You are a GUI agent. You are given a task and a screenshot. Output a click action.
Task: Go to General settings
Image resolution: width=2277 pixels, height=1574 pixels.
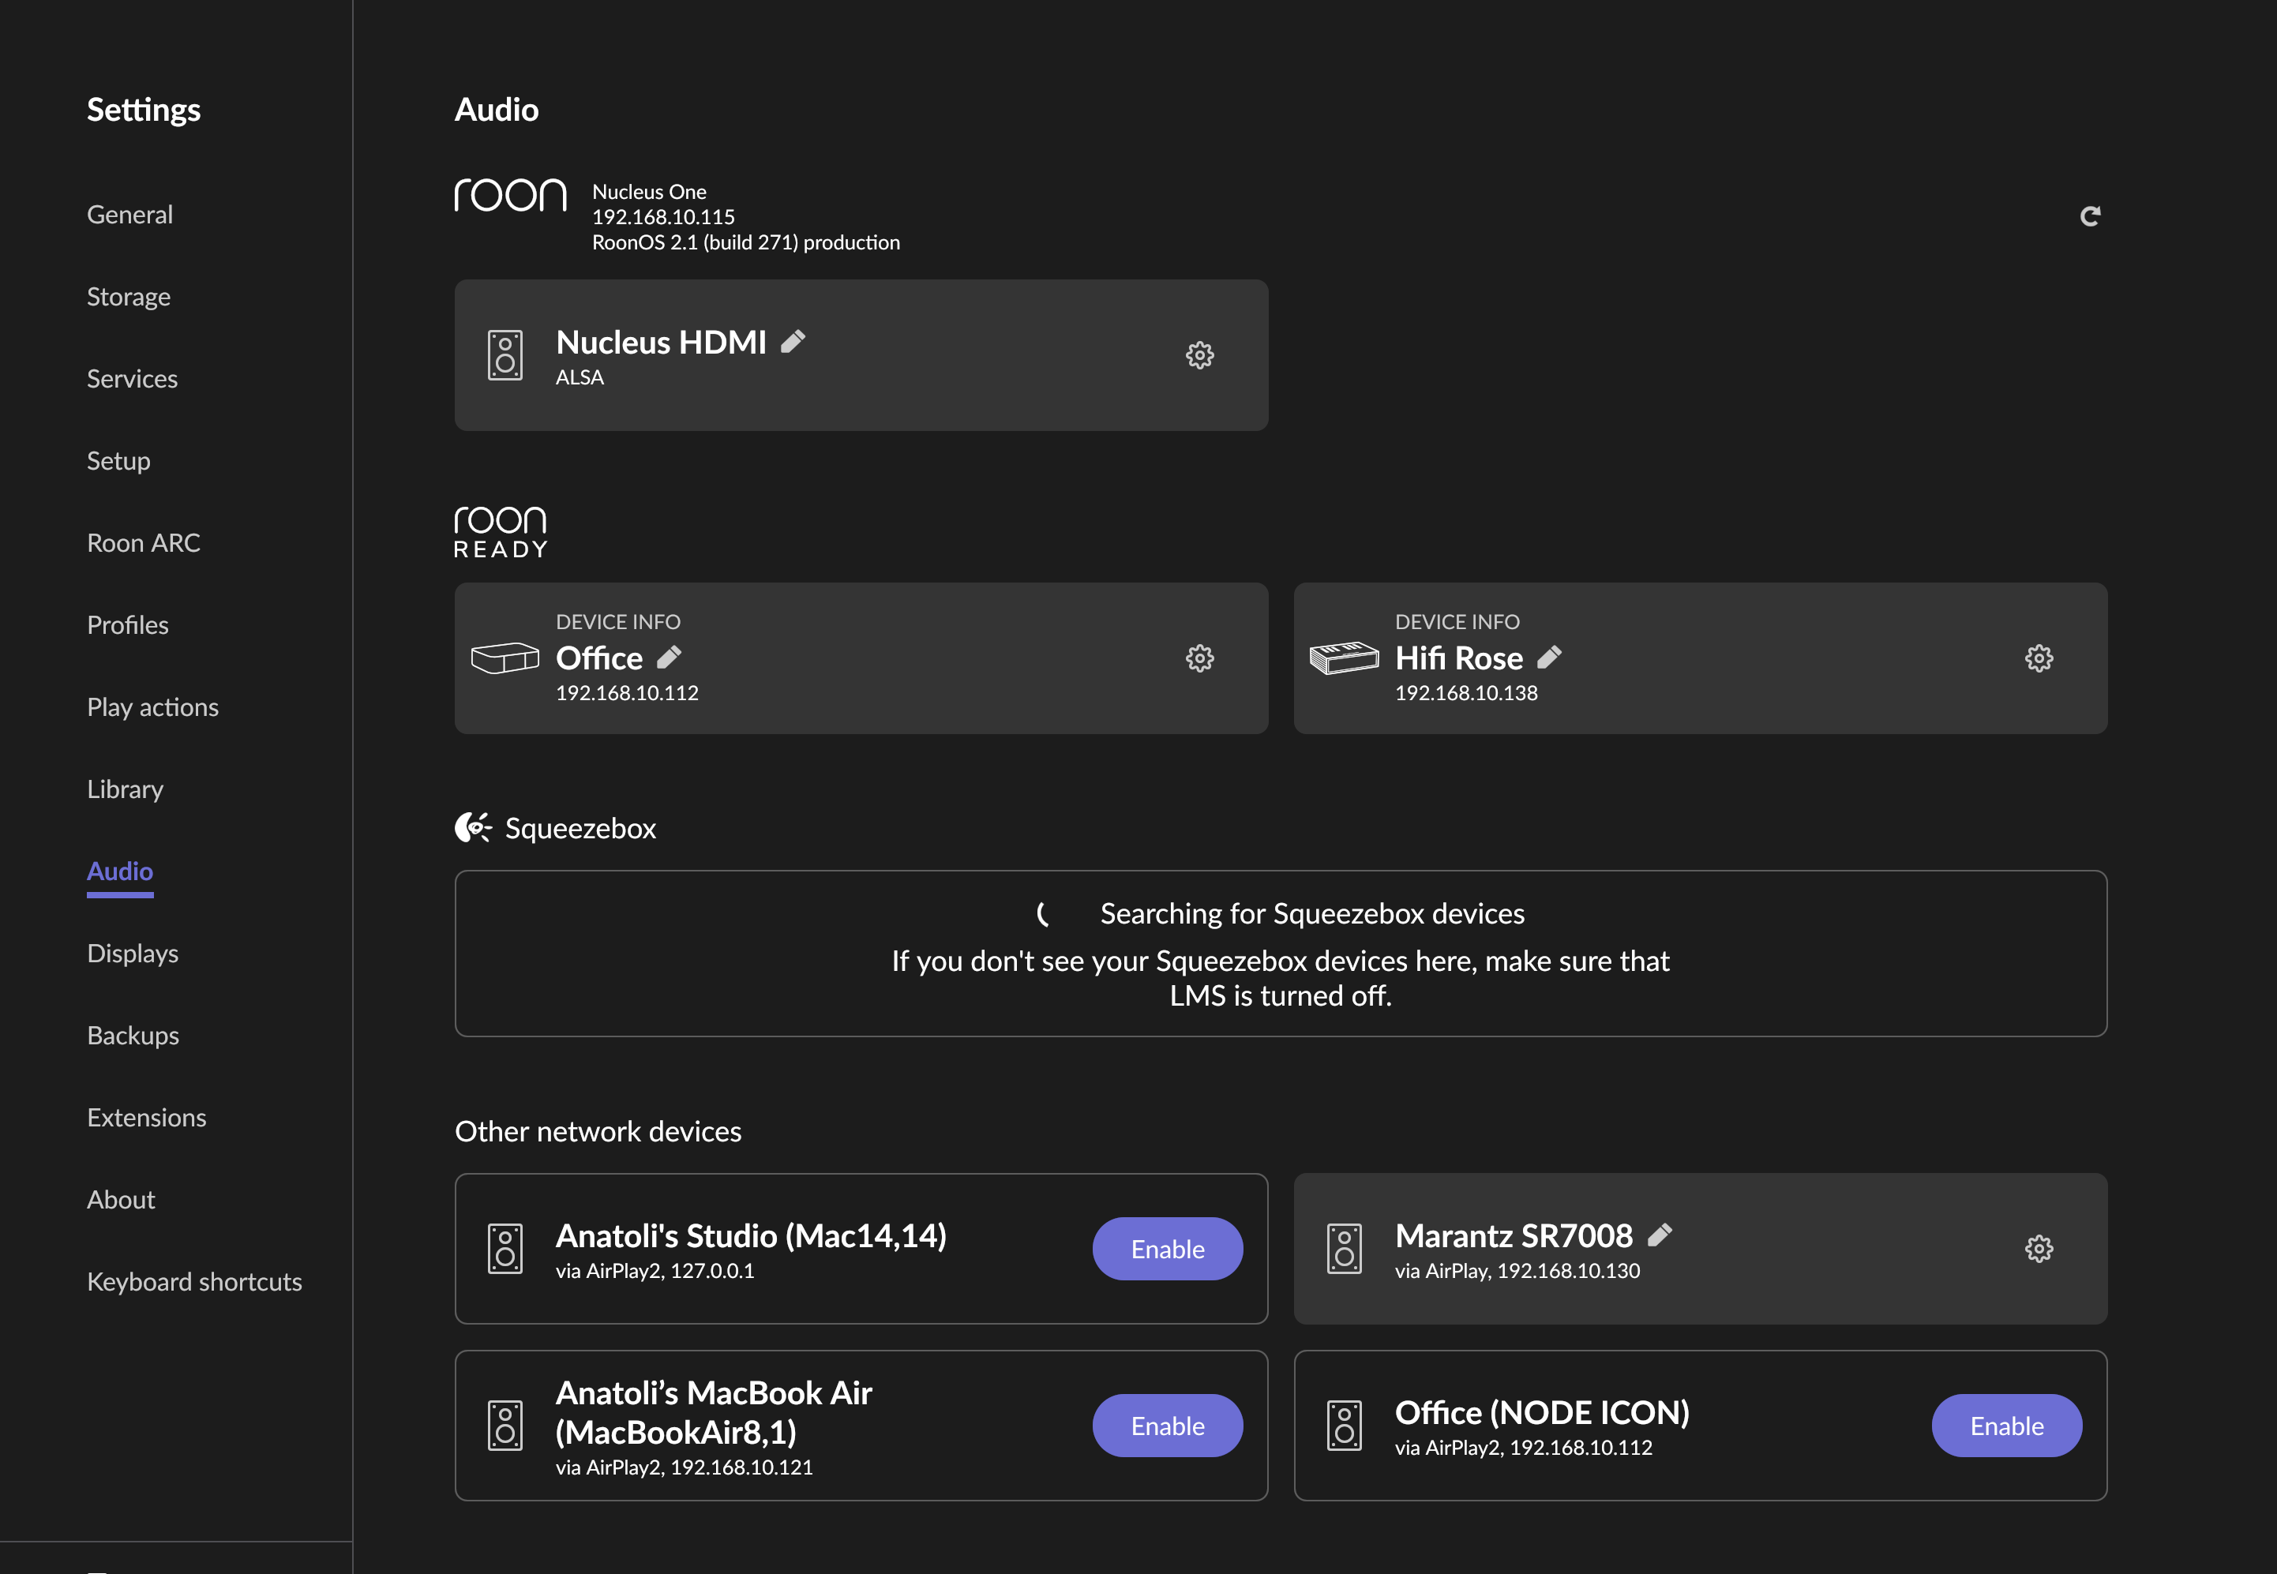click(129, 214)
